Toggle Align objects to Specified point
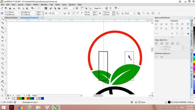195x110 pixels. pyautogui.click(x=177, y=43)
